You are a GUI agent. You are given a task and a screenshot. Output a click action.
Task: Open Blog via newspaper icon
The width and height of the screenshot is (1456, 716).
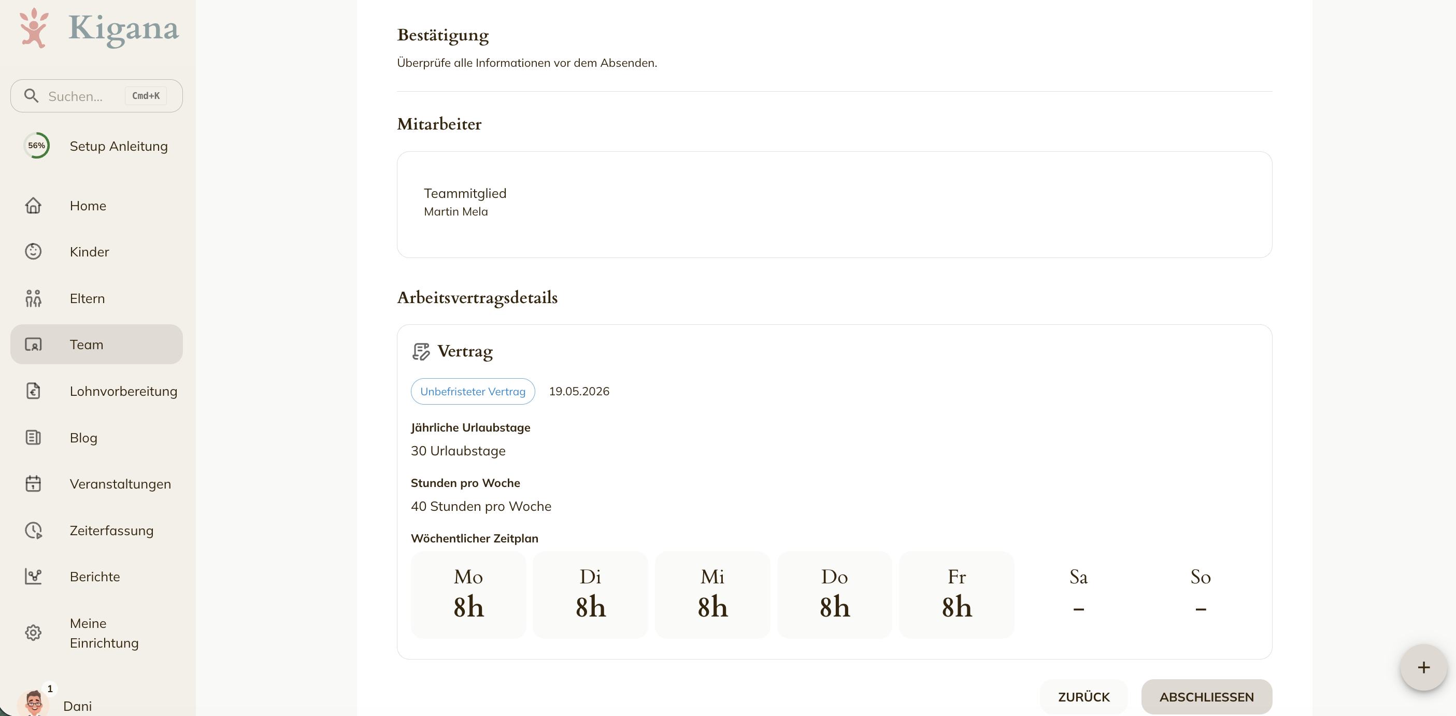[x=33, y=437]
